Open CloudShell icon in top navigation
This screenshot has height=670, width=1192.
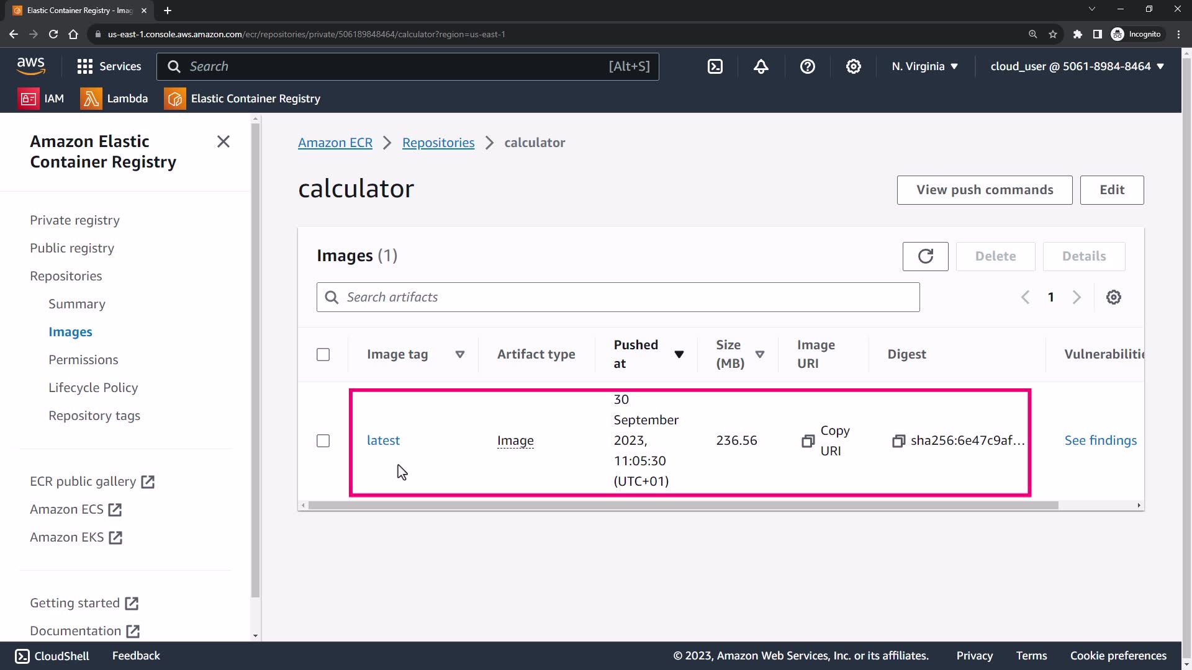pos(715,66)
